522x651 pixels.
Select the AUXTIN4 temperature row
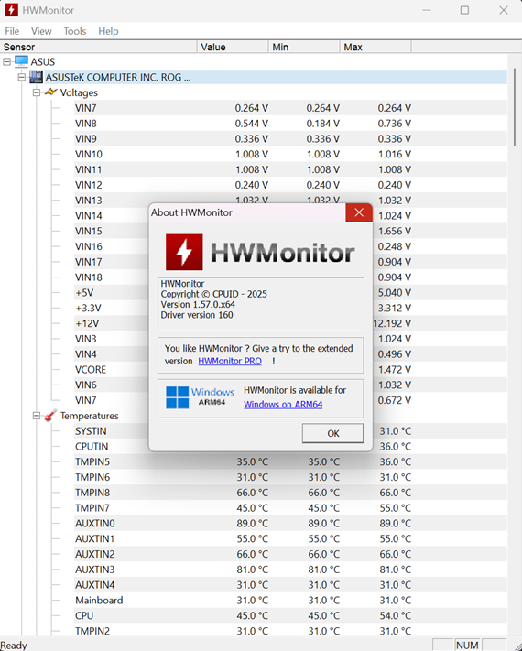click(x=290, y=584)
